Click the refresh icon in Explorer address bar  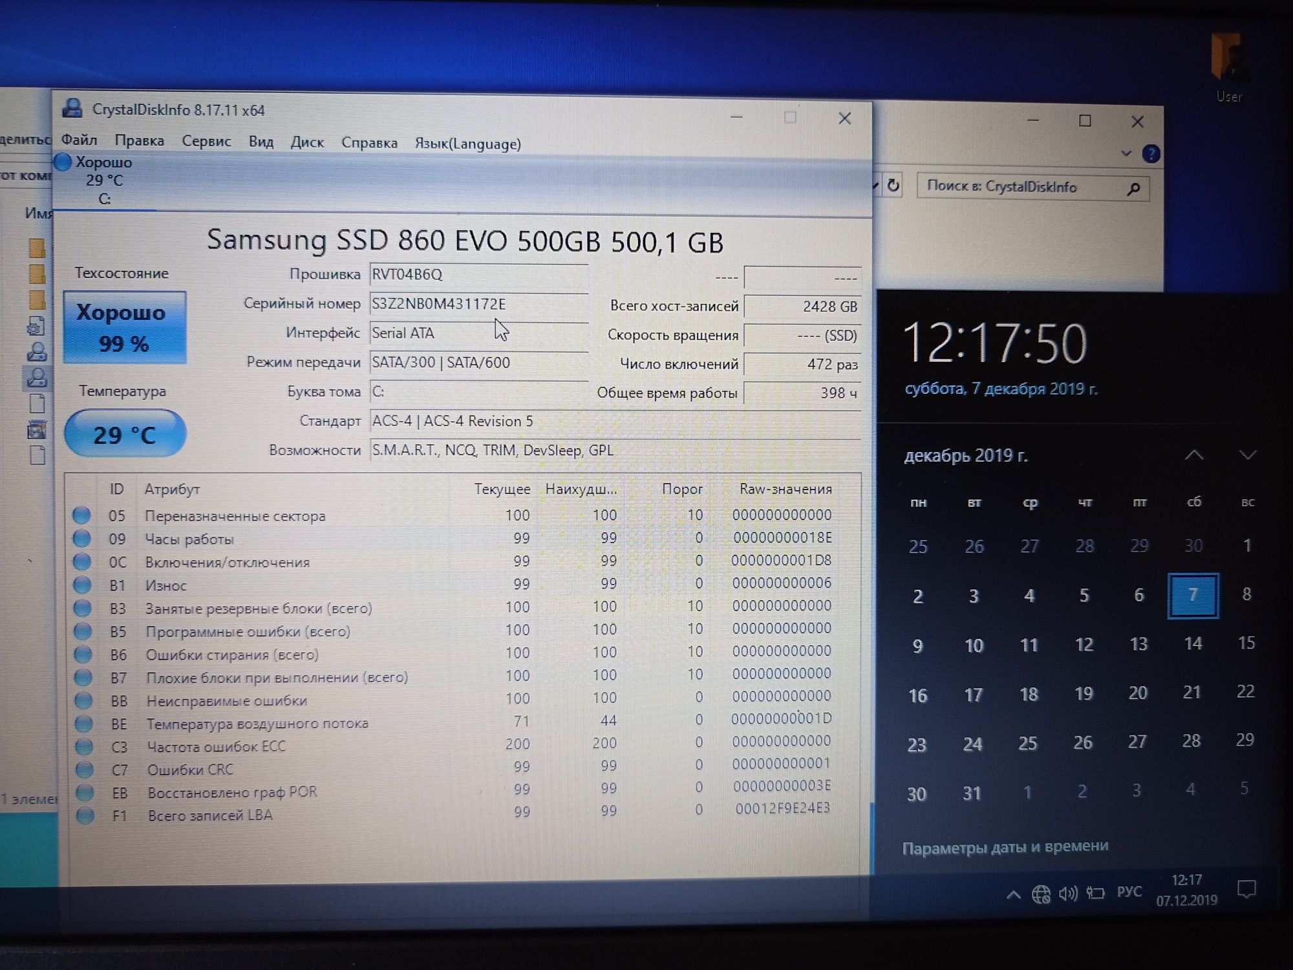[x=893, y=186]
